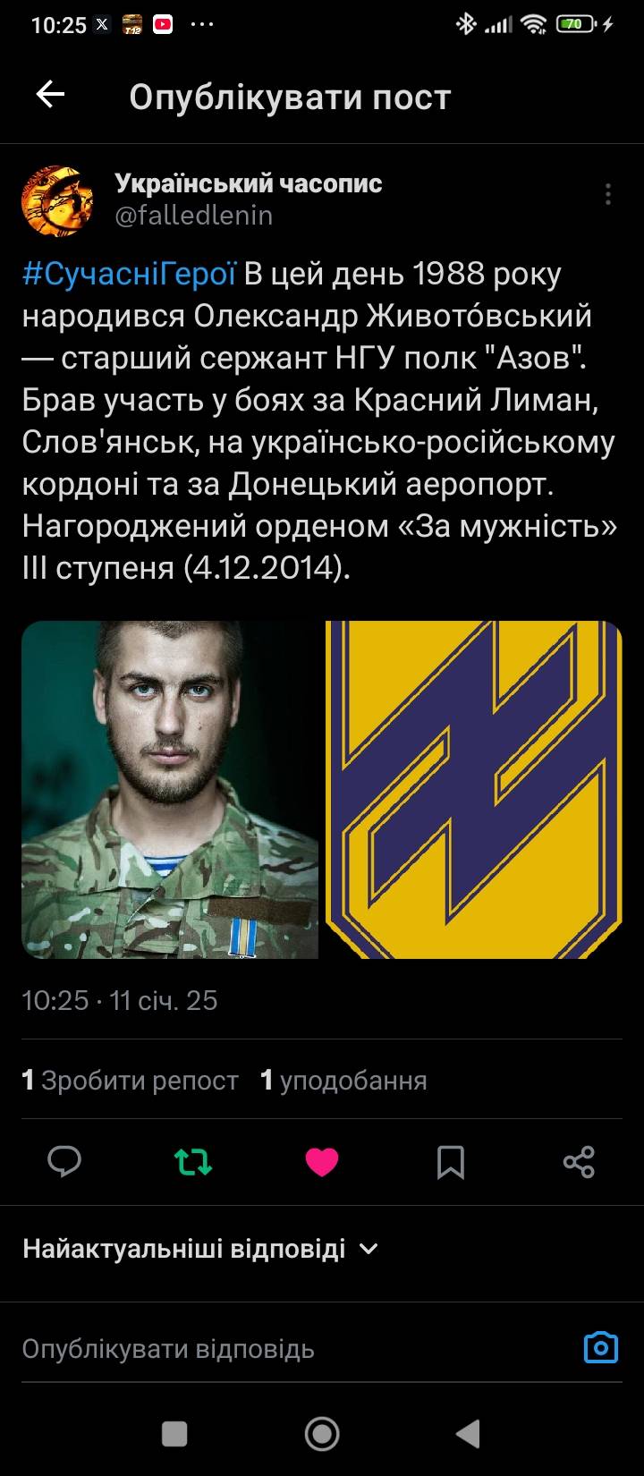
Task: Tap the reply speech bubble icon
Action: click(x=64, y=1161)
